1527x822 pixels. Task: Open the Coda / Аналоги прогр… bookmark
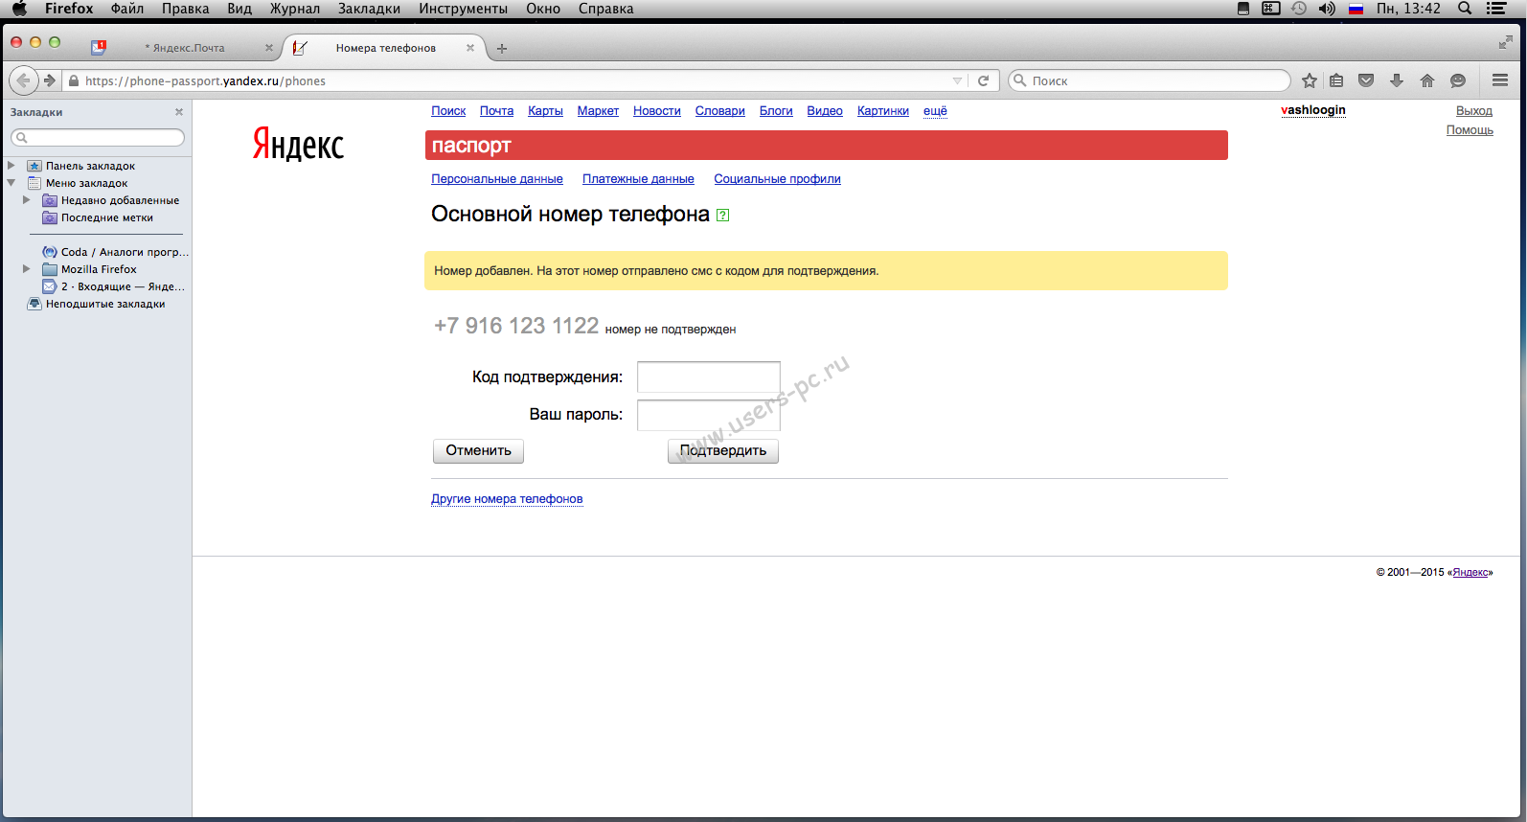116,252
